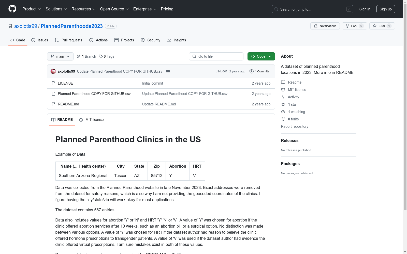407x254 pixels.
Task: Click the star icon beside 1 star
Action: pos(283,104)
